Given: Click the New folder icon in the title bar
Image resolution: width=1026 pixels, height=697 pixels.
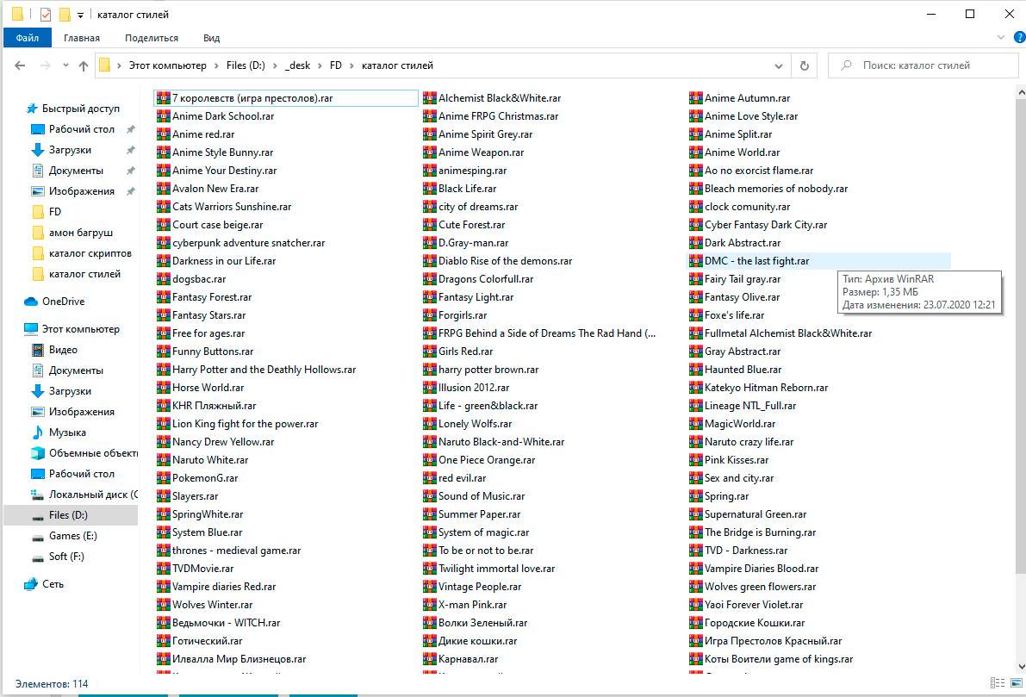Looking at the screenshot, I should click(x=64, y=14).
